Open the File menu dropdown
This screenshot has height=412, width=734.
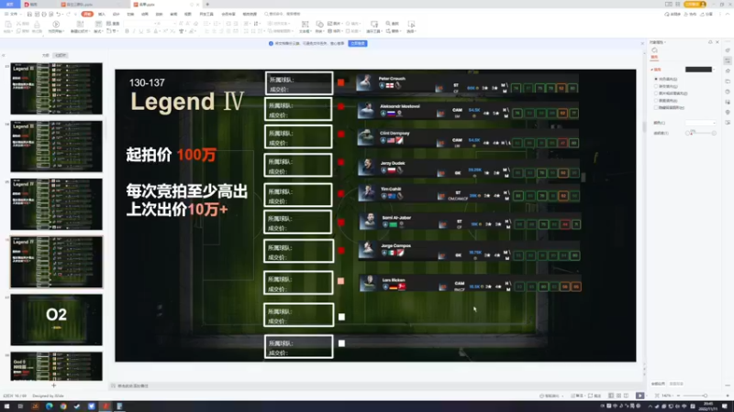coord(14,14)
